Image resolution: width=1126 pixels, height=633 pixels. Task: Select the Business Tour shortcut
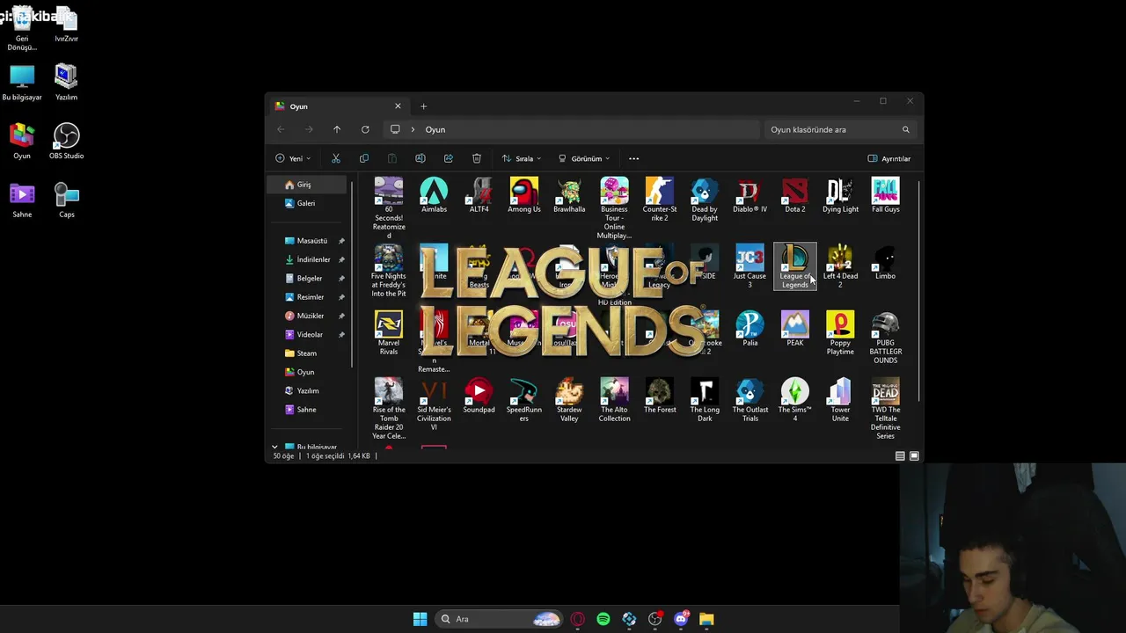coord(614,209)
